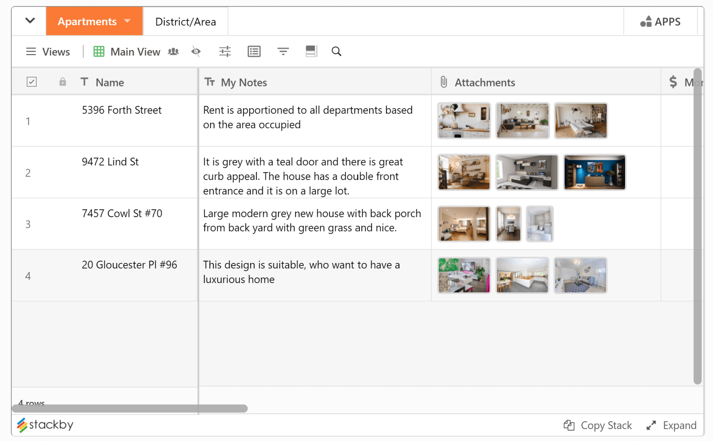Image resolution: width=713 pixels, height=441 pixels.
Task: Click the sort icon in the toolbar
Action: (x=283, y=51)
